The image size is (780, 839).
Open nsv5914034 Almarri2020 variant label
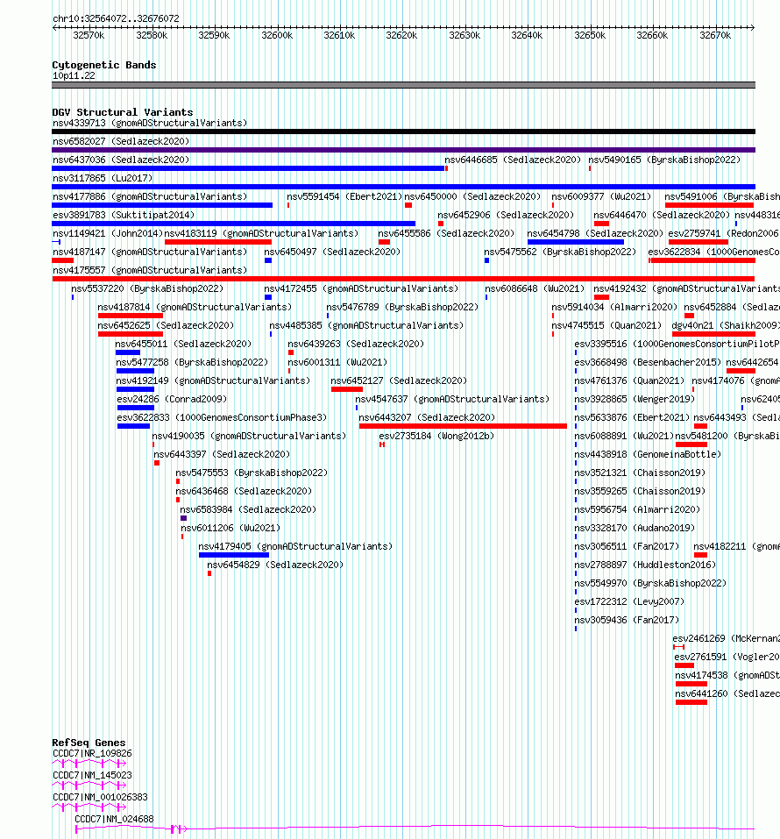(614, 307)
